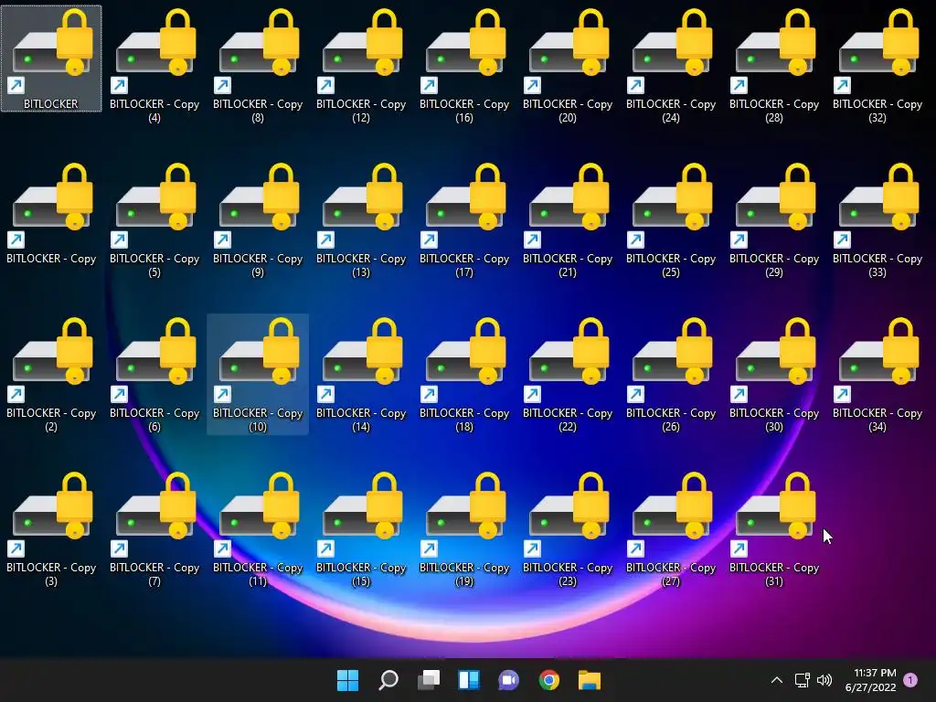Open taskbar Search

388,680
